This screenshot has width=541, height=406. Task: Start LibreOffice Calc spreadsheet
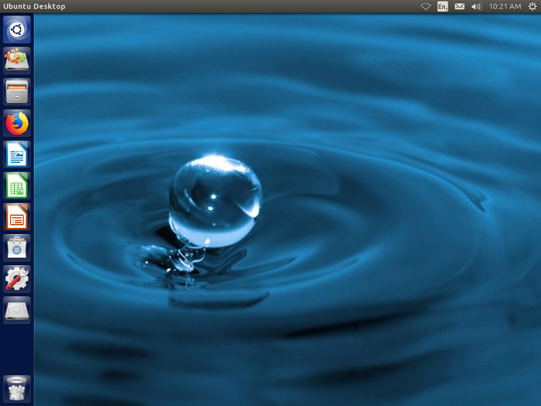[17, 185]
